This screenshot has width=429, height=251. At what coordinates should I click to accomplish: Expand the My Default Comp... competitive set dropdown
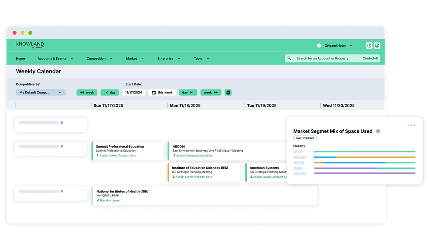[x=41, y=92]
